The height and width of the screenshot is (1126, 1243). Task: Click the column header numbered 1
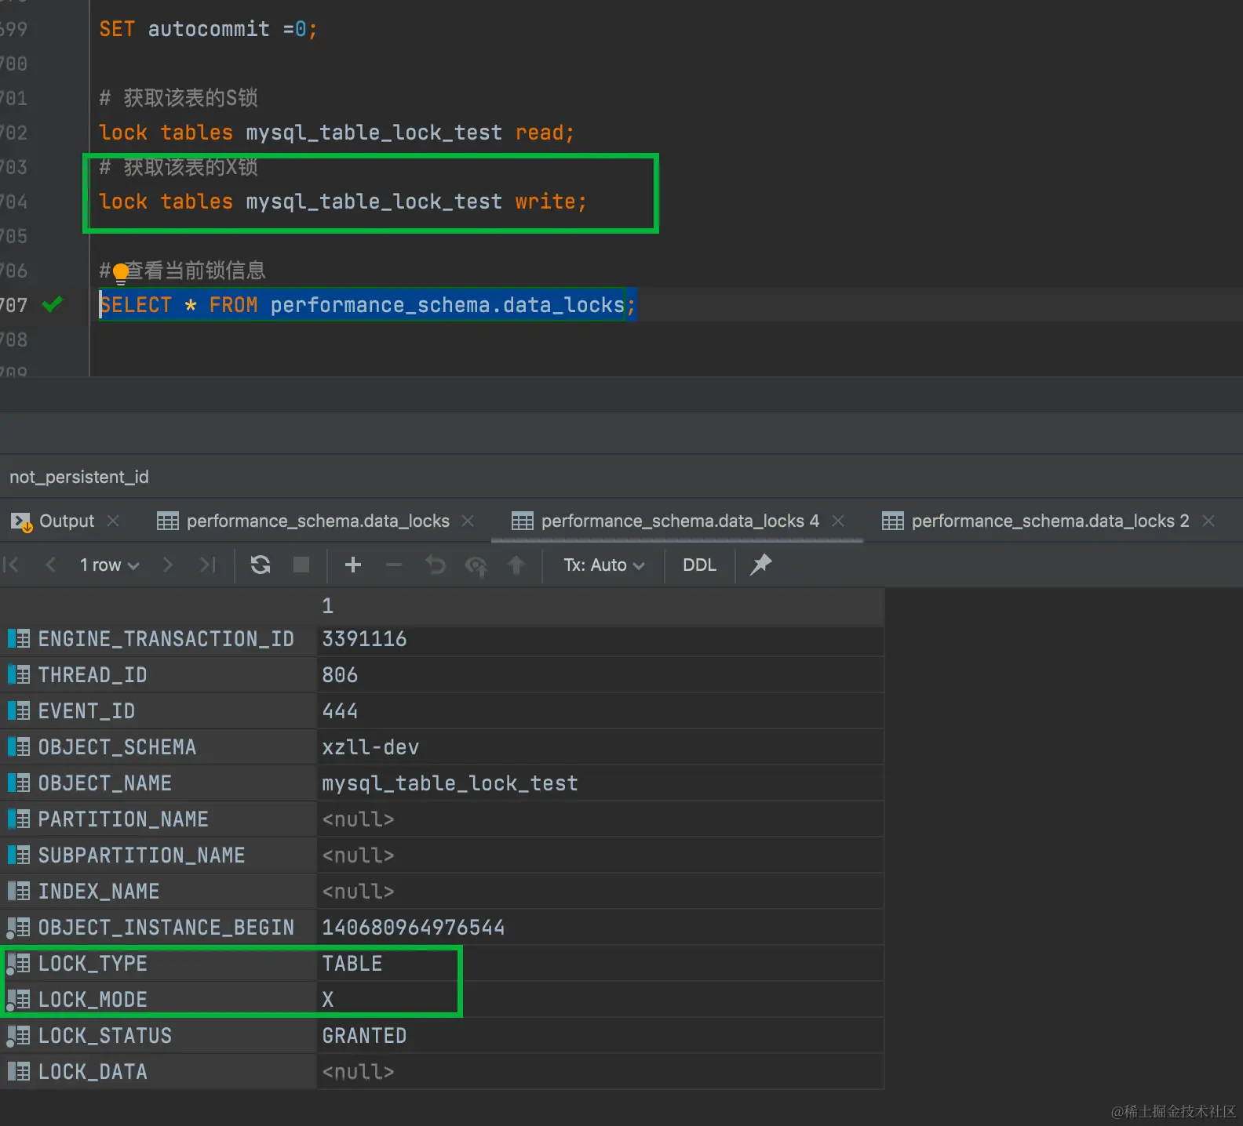click(x=600, y=605)
